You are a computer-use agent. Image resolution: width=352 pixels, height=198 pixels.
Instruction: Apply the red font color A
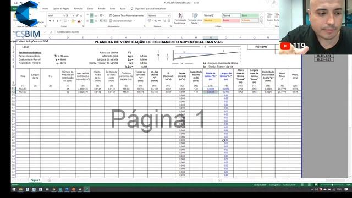click(x=79, y=21)
